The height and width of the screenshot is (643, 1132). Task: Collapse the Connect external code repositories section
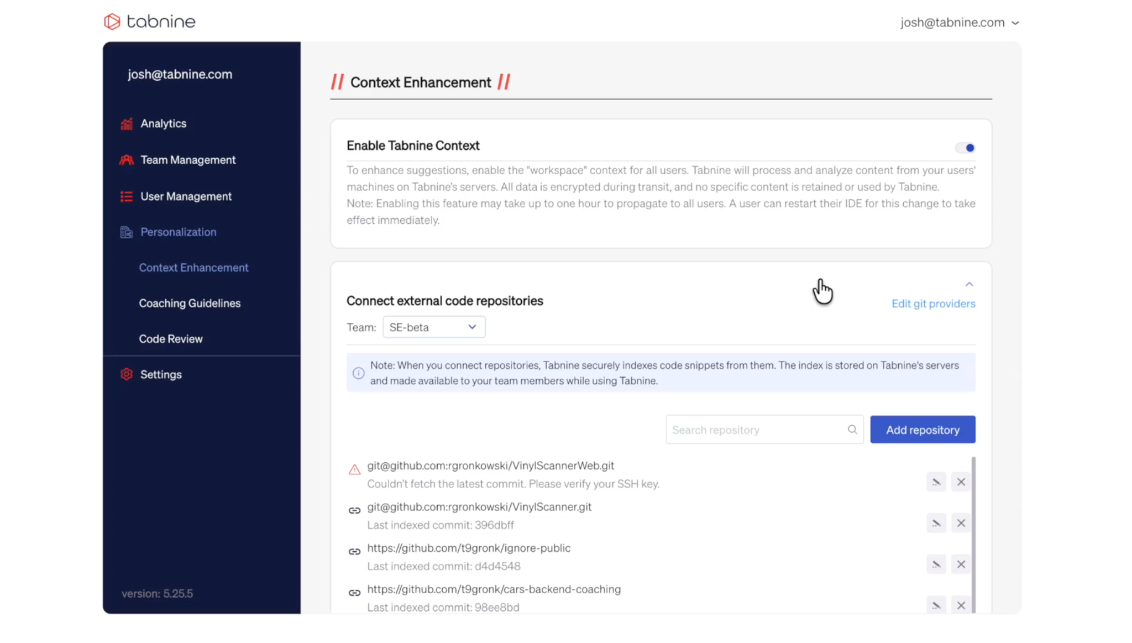point(969,284)
